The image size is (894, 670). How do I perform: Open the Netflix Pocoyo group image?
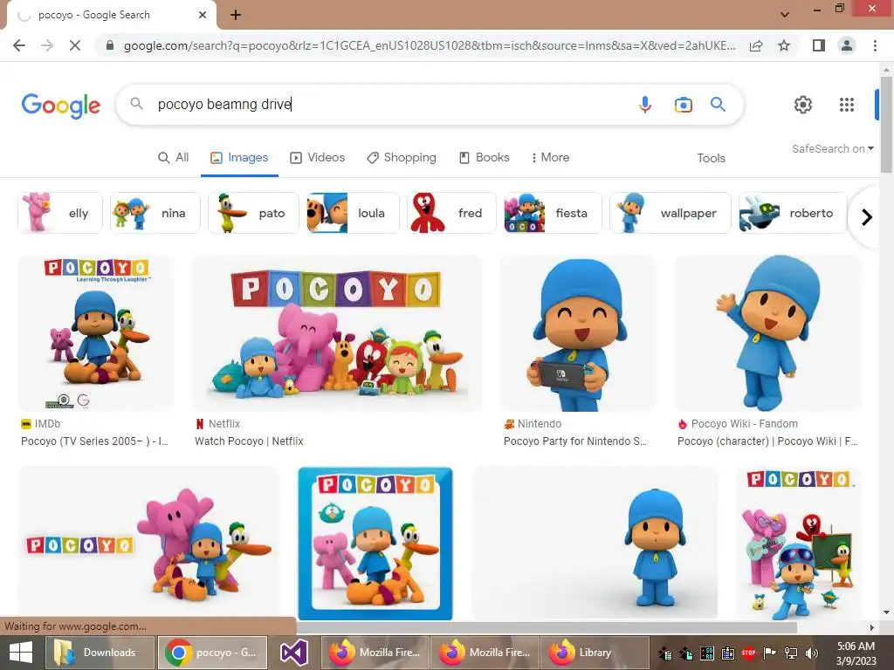click(x=337, y=333)
